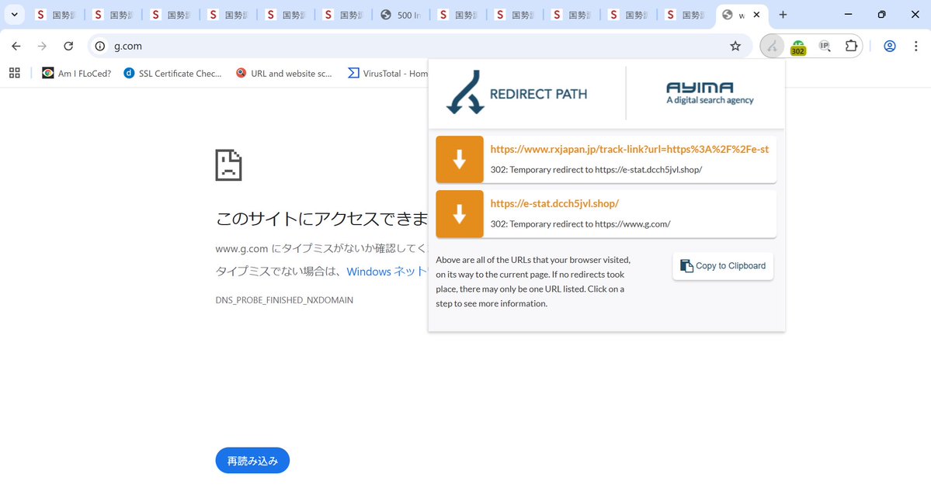Switch to the 500 Internal tab
This screenshot has width=931, height=488.
(x=404, y=14)
